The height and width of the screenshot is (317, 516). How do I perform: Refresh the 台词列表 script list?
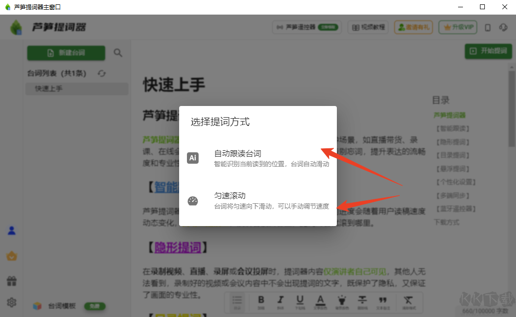102,73
